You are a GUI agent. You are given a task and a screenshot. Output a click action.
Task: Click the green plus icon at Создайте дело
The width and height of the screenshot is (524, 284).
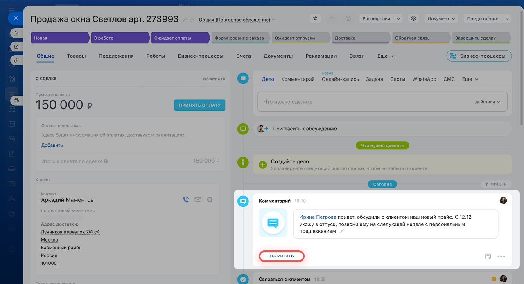[263, 165]
